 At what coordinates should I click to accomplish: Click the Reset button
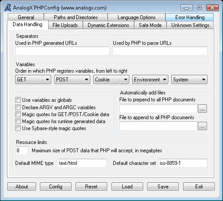click(x=91, y=187)
